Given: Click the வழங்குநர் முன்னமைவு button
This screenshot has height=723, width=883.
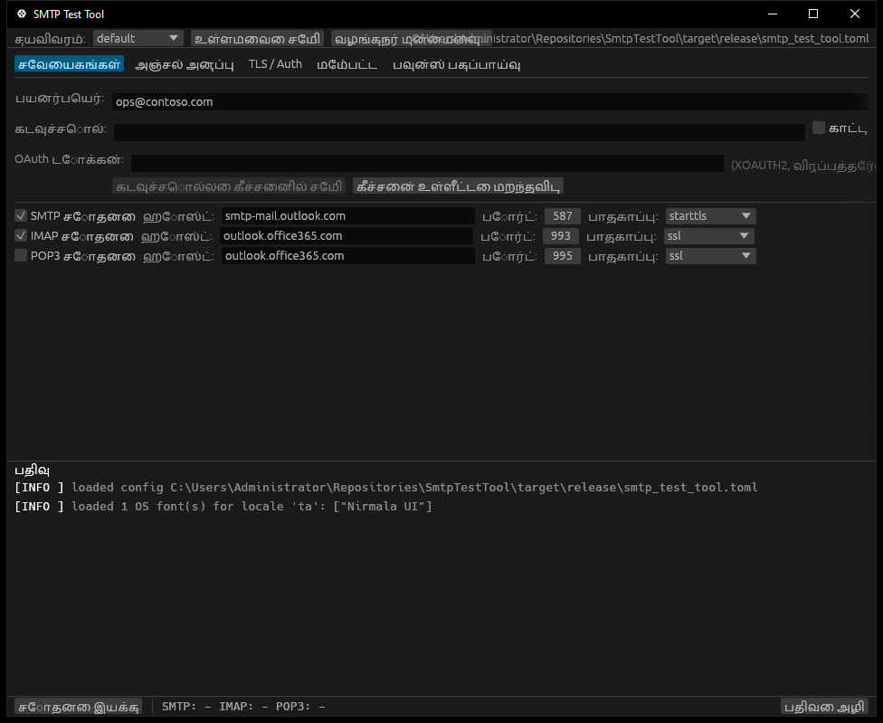Looking at the screenshot, I should tap(411, 38).
